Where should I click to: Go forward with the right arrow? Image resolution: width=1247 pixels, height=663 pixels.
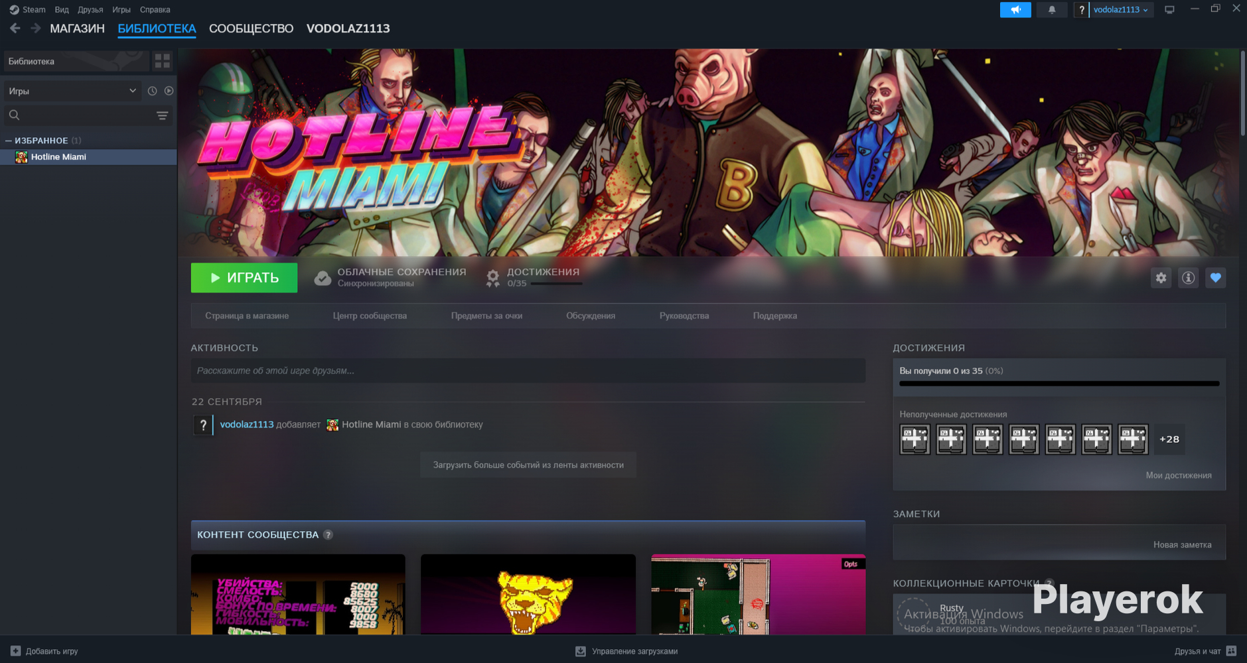[36, 29]
